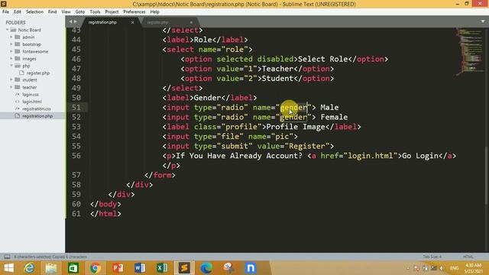Go to the next tab with the right arrow
The height and width of the screenshot is (275, 489).
click(x=75, y=21)
